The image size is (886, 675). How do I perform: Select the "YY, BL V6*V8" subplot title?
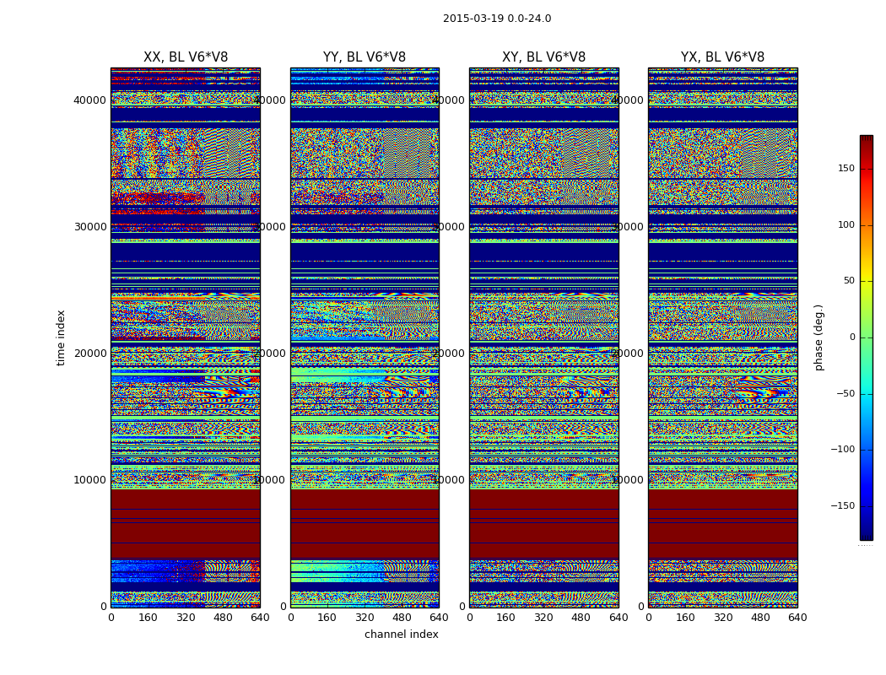coord(365,57)
